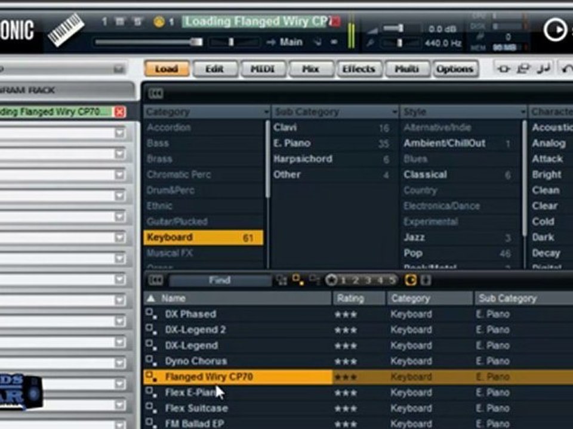Click the small icon right of Main output
The height and width of the screenshot is (429, 573).
pos(317,42)
